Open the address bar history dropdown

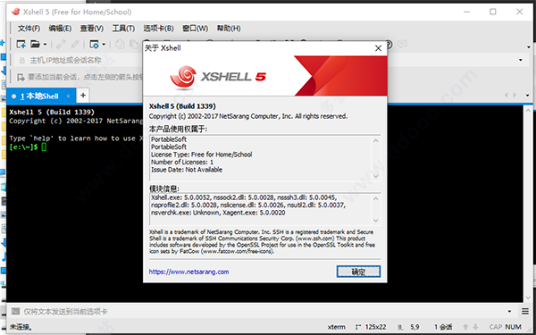click(521, 60)
